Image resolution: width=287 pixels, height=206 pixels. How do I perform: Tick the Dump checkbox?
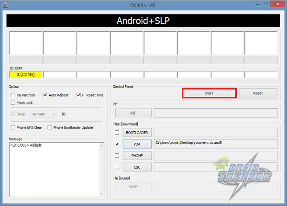(x=13, y=114)
